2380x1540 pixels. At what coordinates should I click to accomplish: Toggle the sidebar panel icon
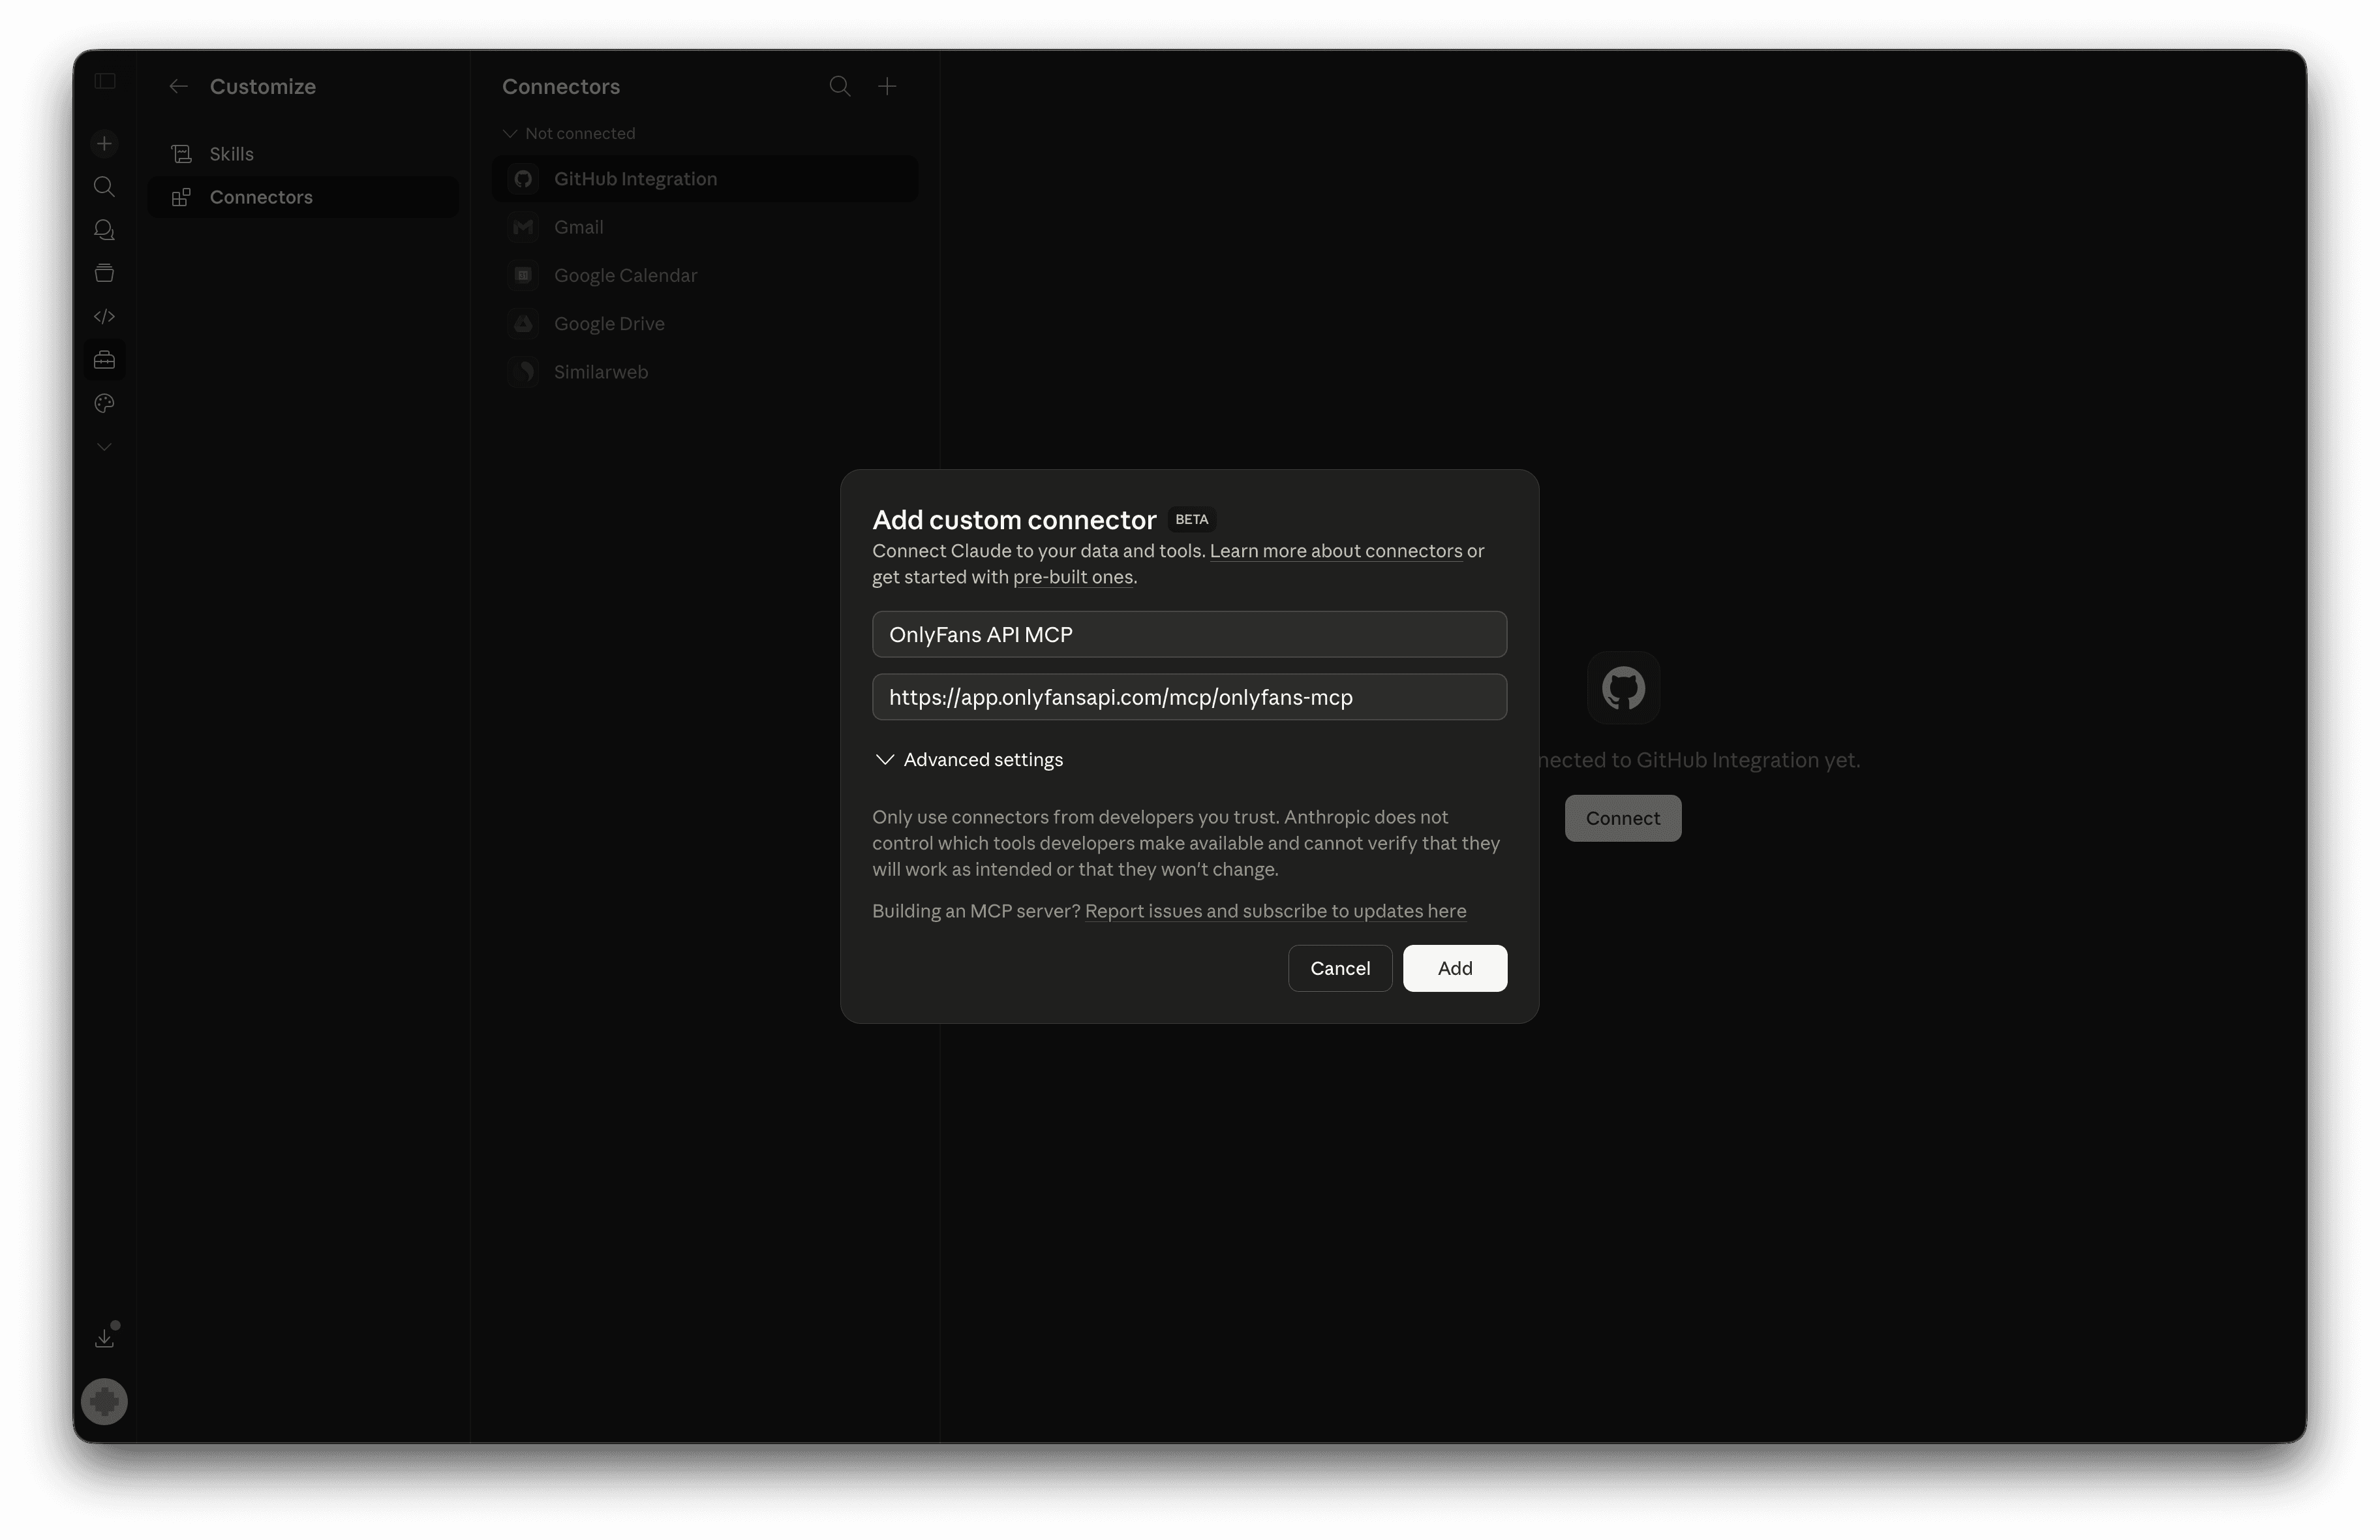[x=105, y=81]
